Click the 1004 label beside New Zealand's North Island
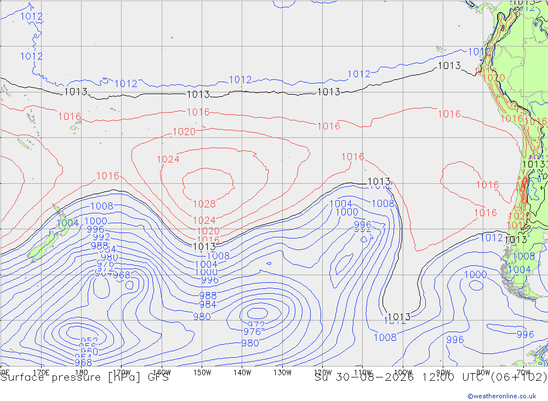The width and height of the screenshot is (548, 401). tap(67, 223)
